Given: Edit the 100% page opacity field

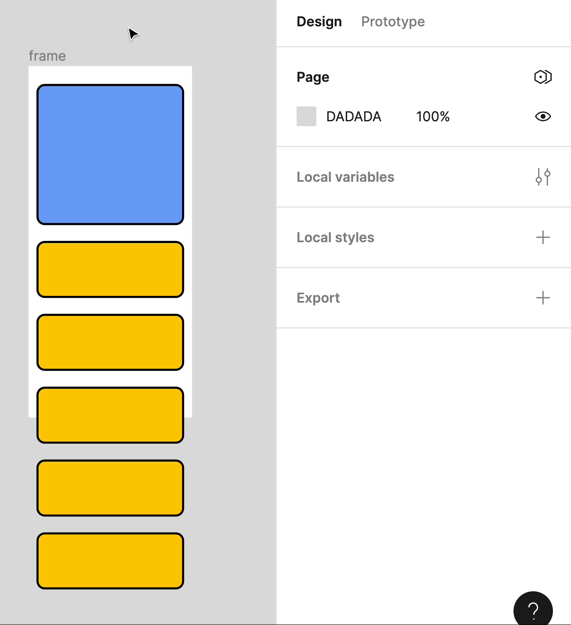Looking at the screenshot, I should tap(433, 116).
